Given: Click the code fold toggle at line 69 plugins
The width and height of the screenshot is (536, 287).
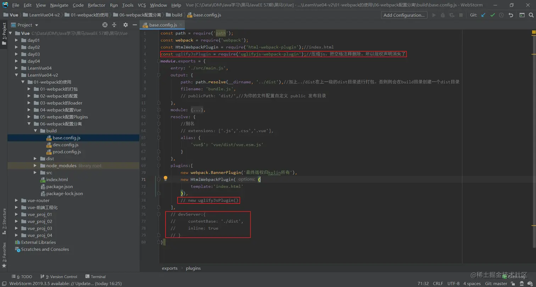Looking at the screenshot, I should (158, 166).
